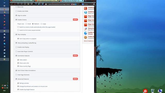The image size is (165, 93).
Task: Expand hidden system tray icons arrow
Action: (x=7, y=83)
